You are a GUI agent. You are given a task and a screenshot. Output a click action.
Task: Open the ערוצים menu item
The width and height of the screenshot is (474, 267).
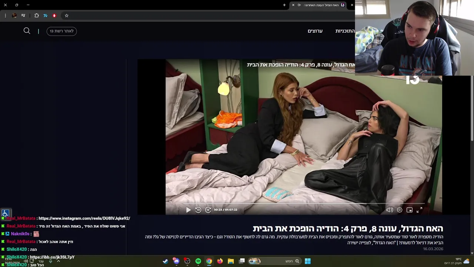[x=315, y=31]
